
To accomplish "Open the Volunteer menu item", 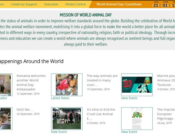I will pos(51,4).
